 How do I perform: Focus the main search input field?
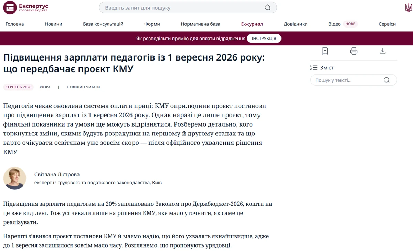[x=188, y=8]
